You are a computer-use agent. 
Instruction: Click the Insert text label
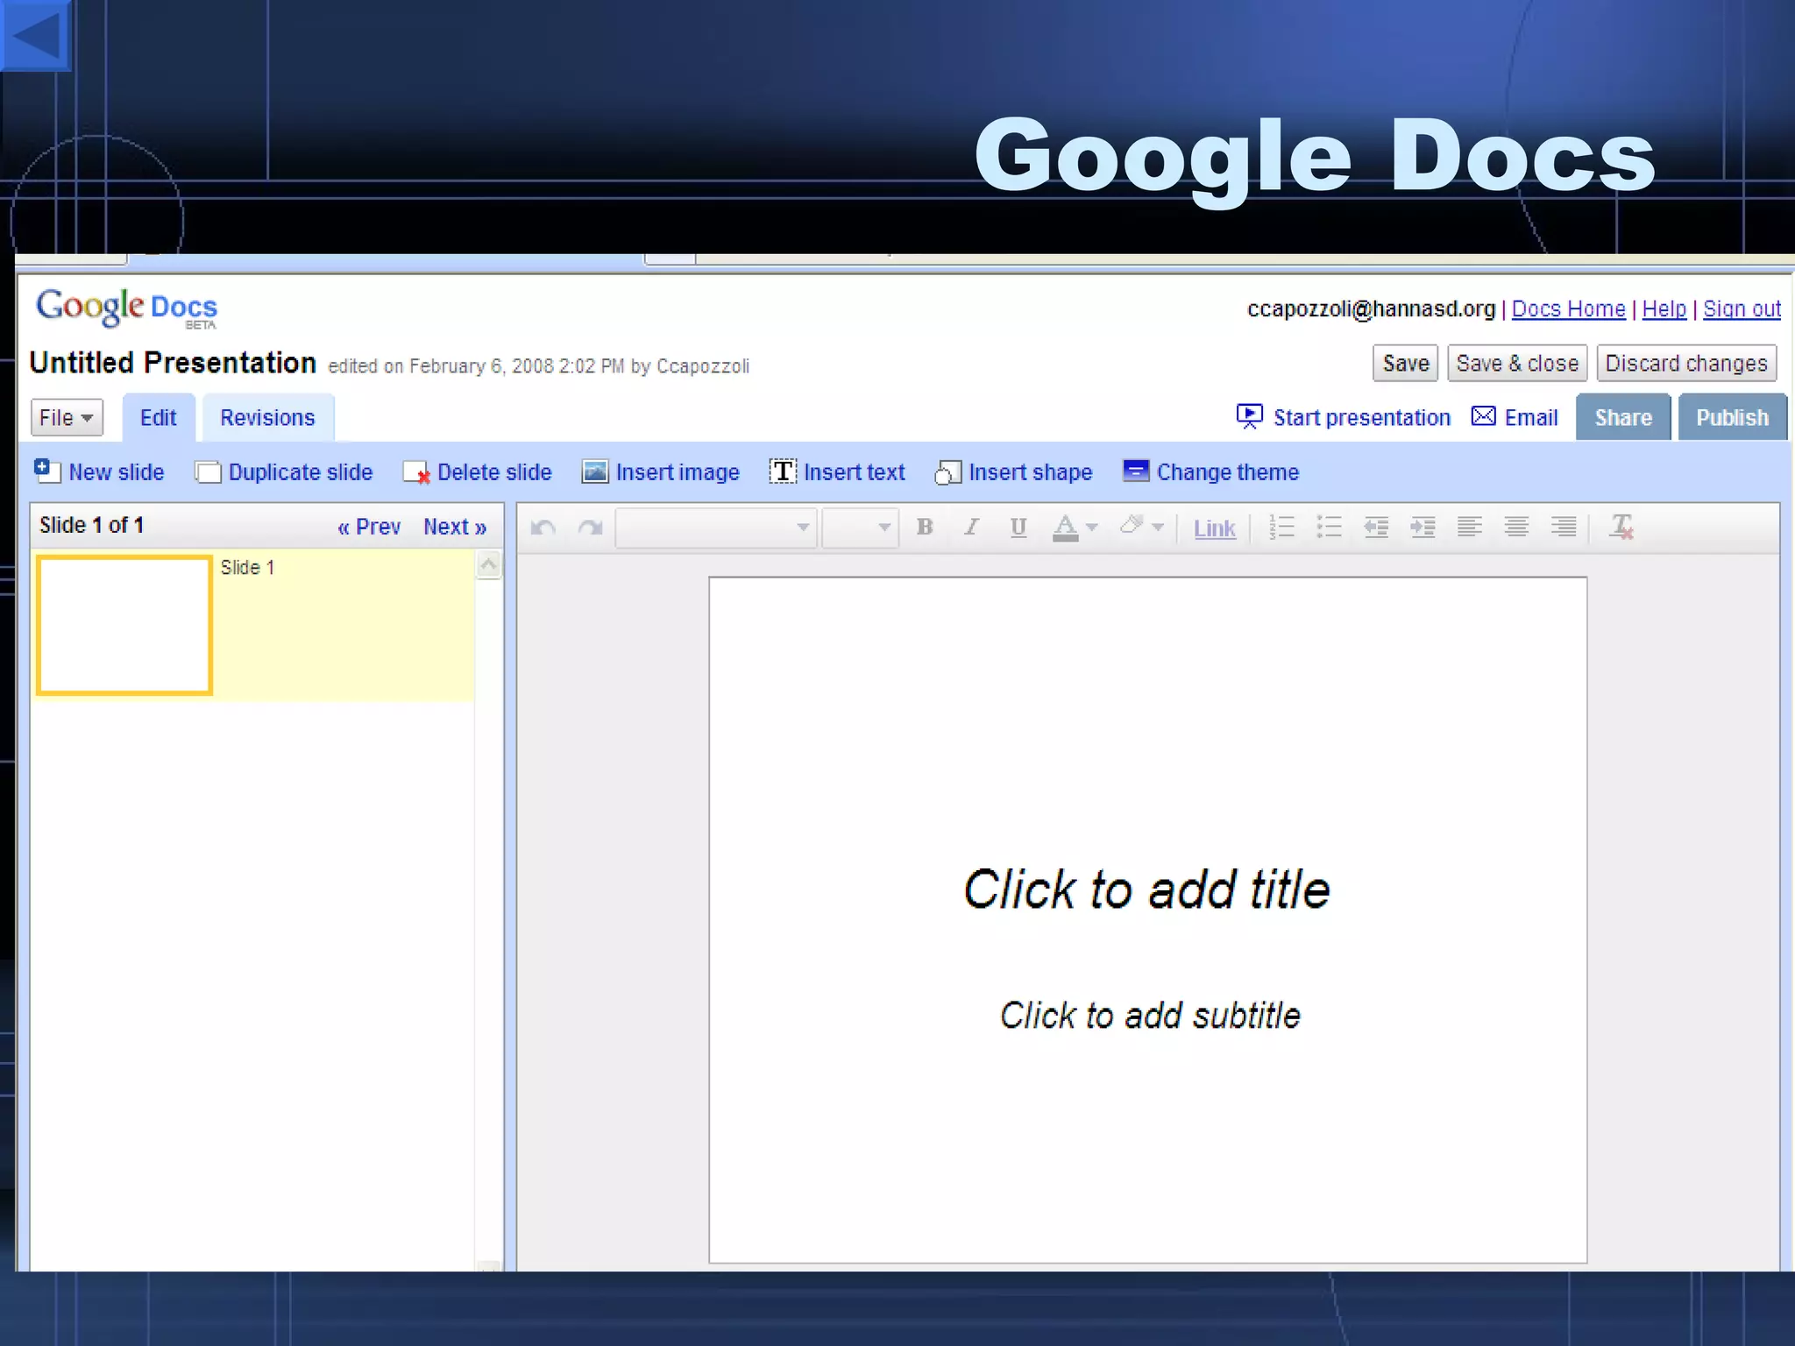(855, 472)
